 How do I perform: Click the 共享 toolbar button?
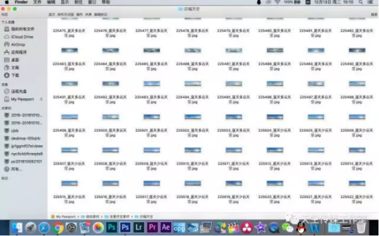tap(89, 15)
